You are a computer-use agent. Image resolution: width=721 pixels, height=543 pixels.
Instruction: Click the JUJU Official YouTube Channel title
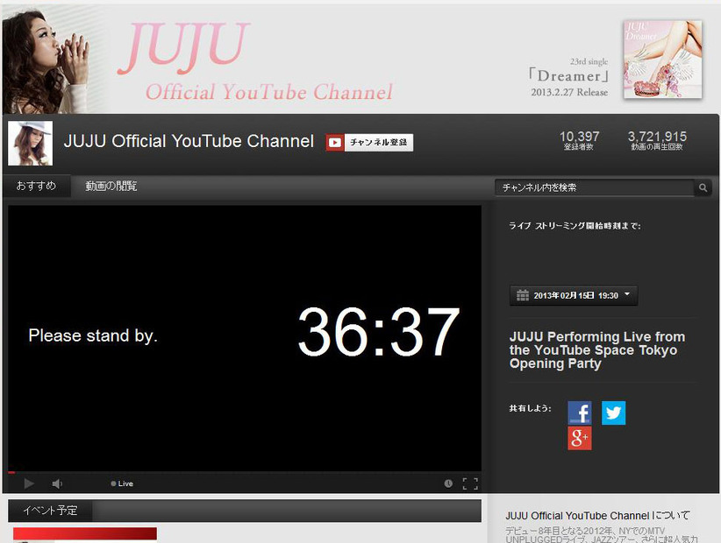[x=189, y=141]
